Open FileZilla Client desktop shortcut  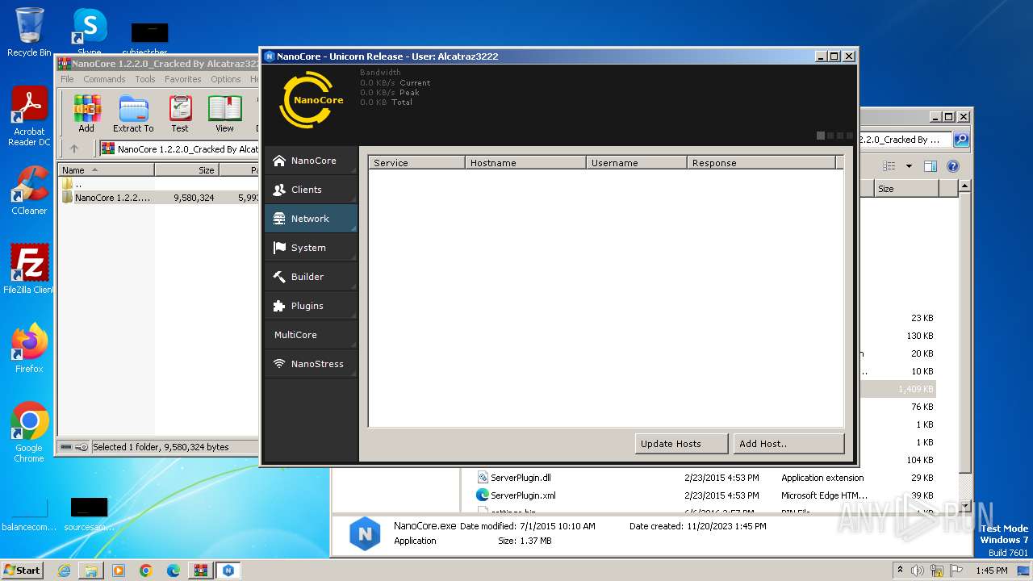click(x=29, y=270)
